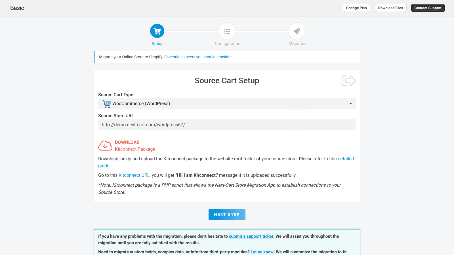454x255 pixels.
Task: Go to the Migration step
Action: point(297,44)
